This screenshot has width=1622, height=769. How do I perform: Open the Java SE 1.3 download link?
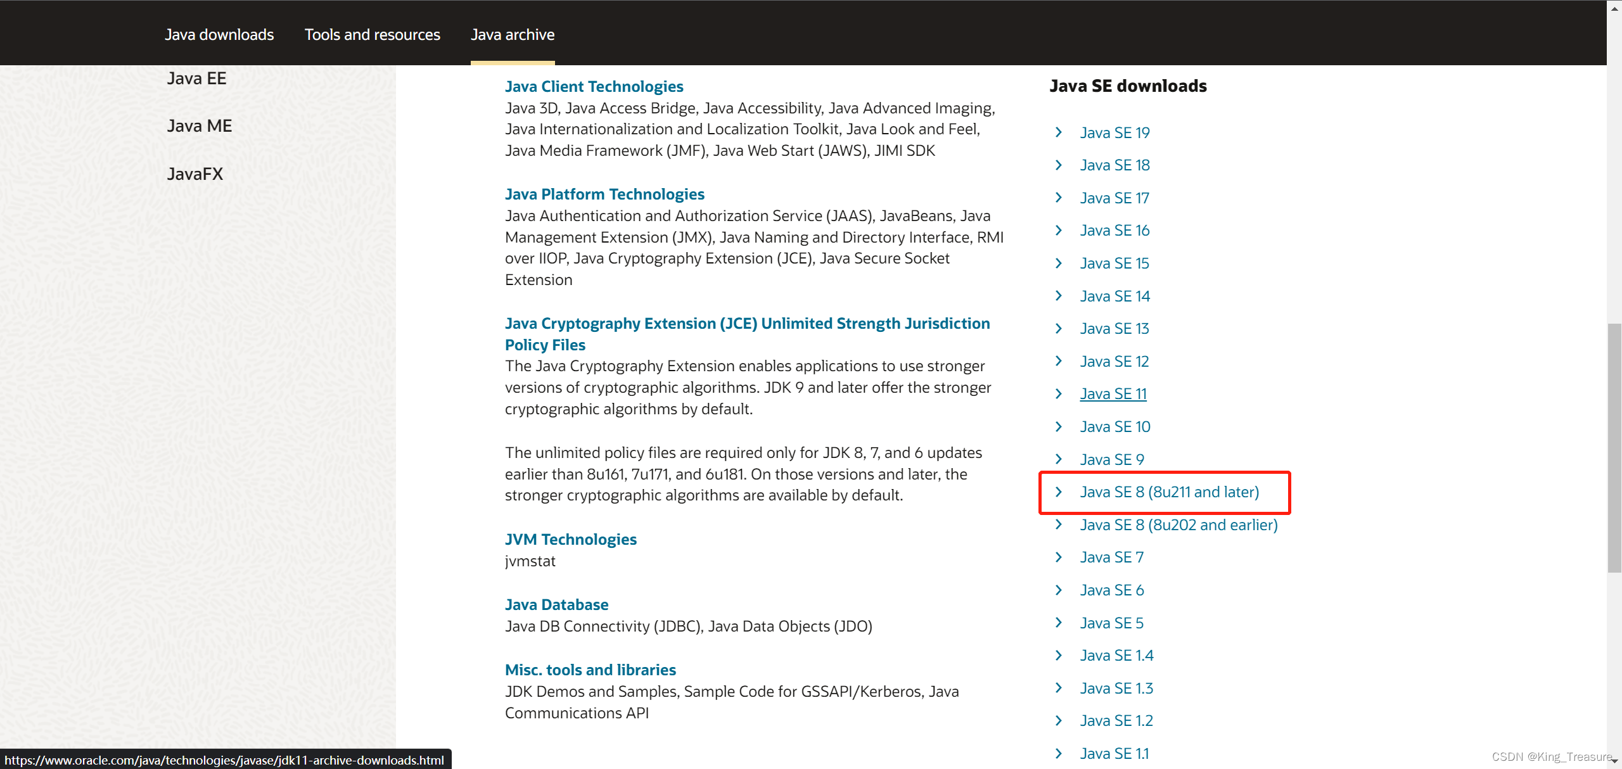pyautogui.click(x=1116, y=689)
